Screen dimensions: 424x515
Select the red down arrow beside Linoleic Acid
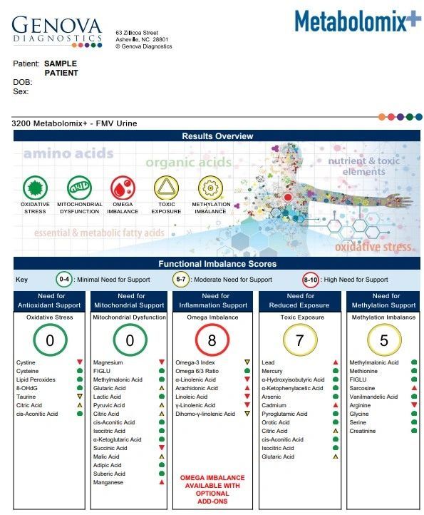pos(247,397)
